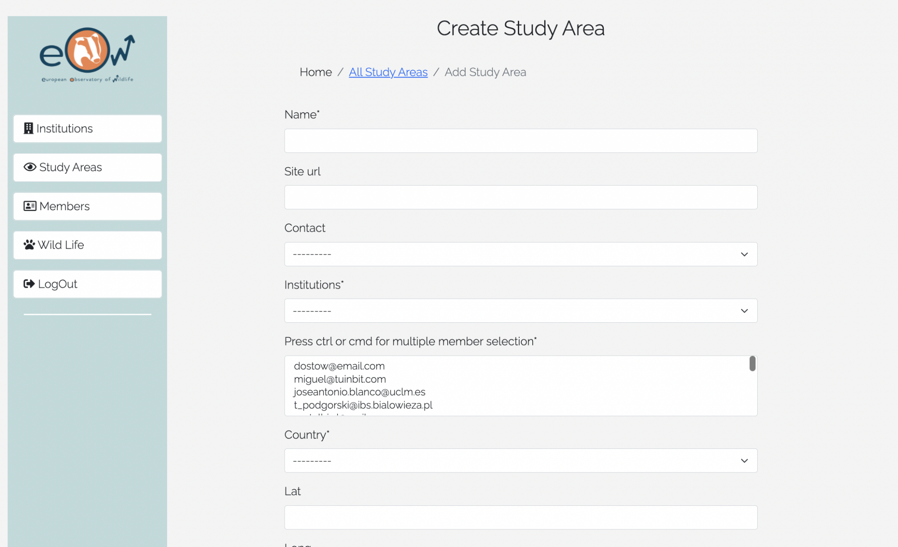Click the Members ID card icon
The height and width of the screenshot is (547, 898).
coord(30,206)
